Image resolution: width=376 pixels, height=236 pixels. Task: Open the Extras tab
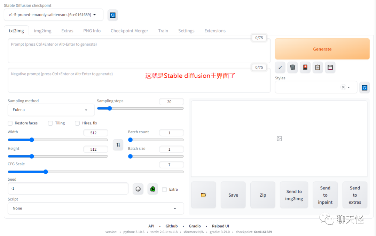pyautogui.click(x=67, y=31)
